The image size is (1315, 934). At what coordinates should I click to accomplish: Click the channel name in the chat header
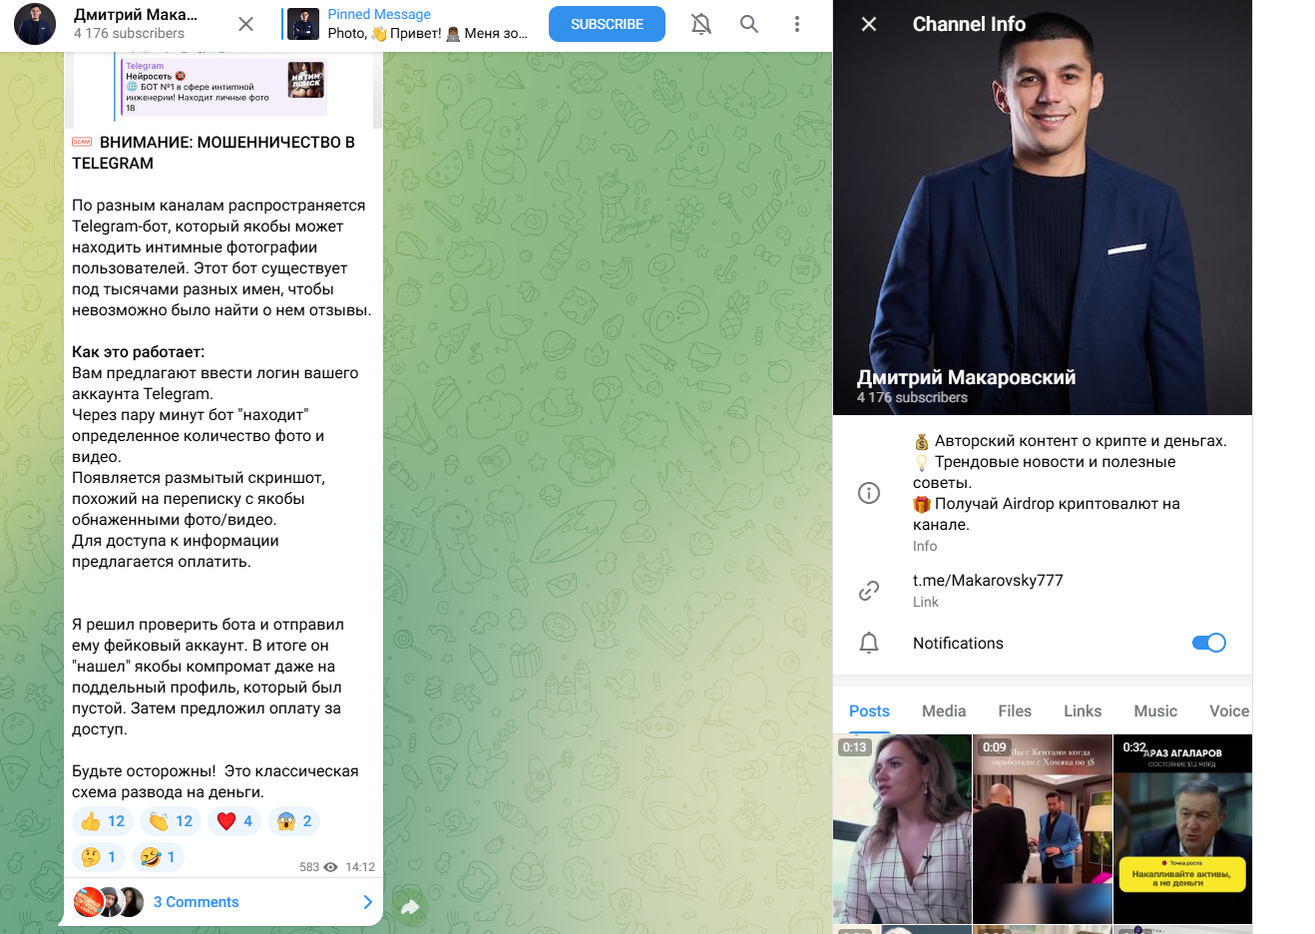(136, 15)
